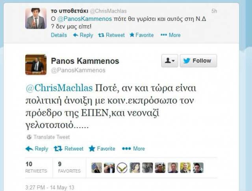The width and height of the screenshot is (252, 191).
Task: Open the Greek flag avatar retweeter
Action: pos(96,168)
